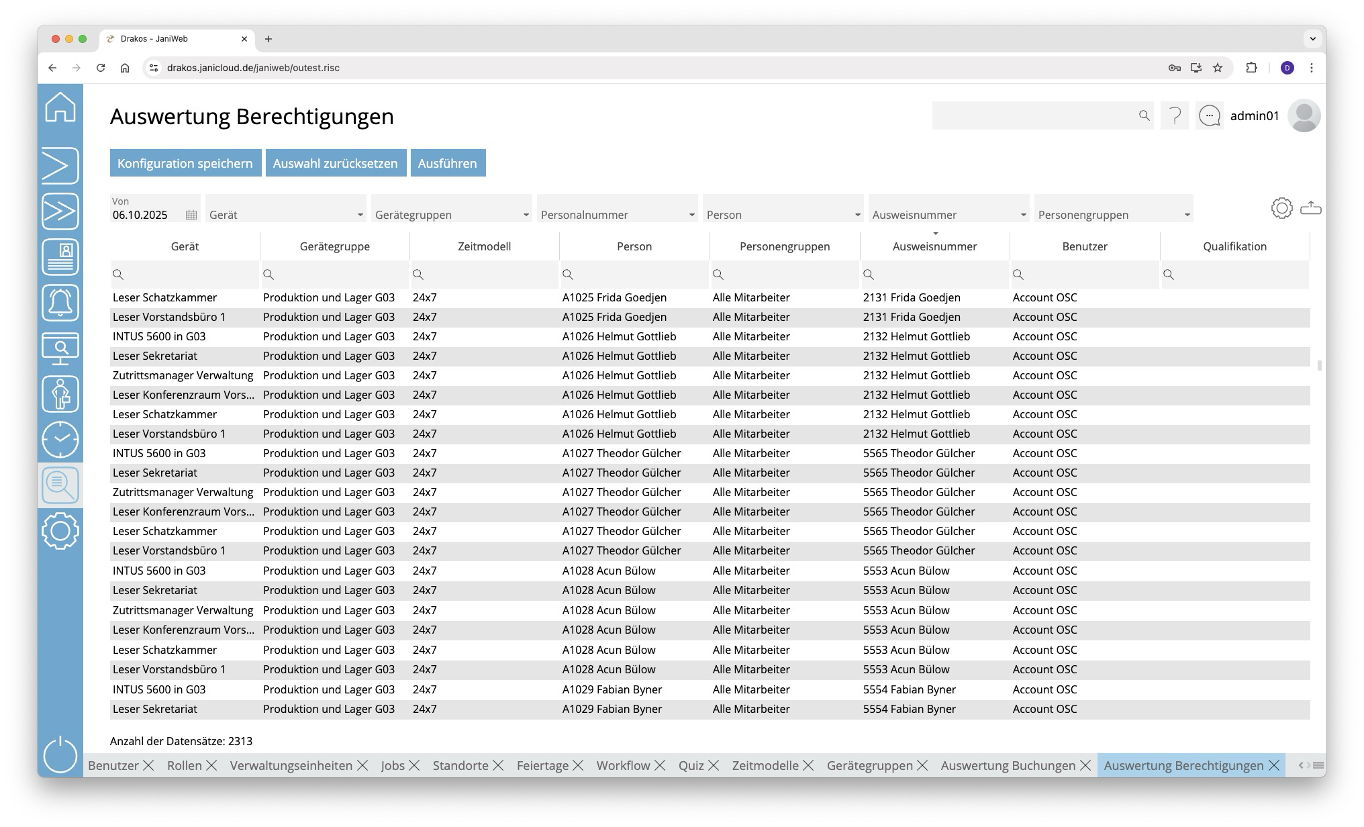Expand the Gerät dropdown filter
The image size is (1364, 827).
360,215
